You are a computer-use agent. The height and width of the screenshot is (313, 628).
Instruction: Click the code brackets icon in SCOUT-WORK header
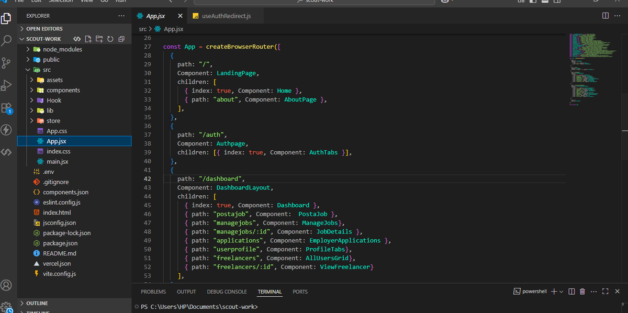(77, 39)
